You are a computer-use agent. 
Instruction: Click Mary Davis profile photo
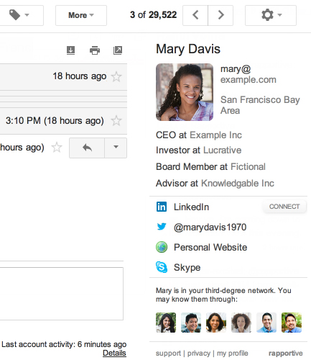185,92
